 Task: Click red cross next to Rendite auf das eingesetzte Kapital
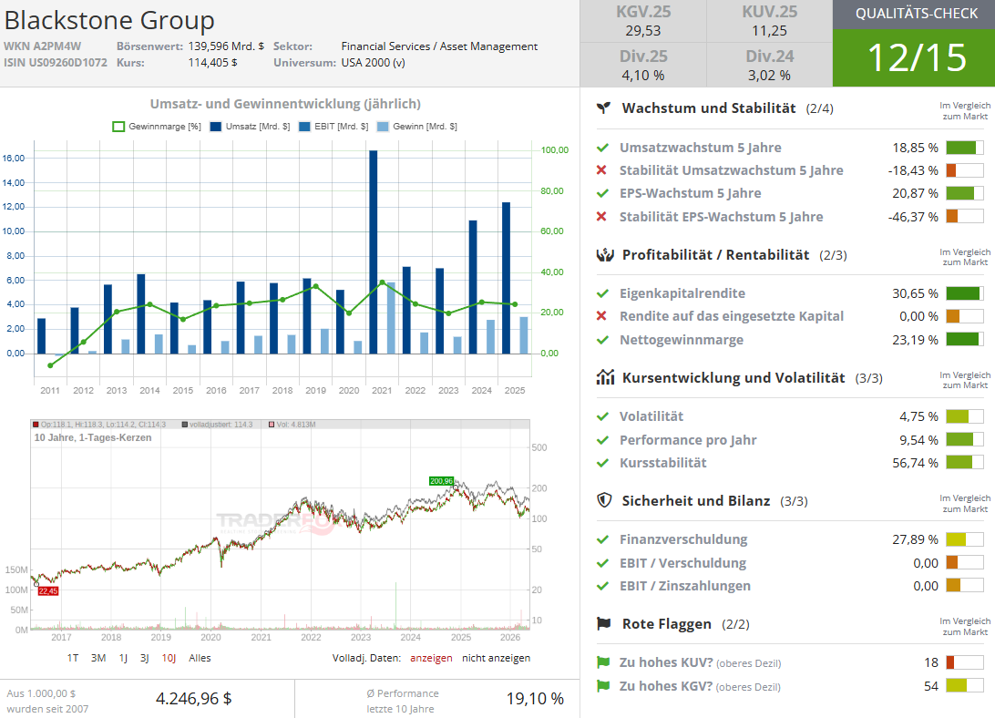[x=601, y=316]
